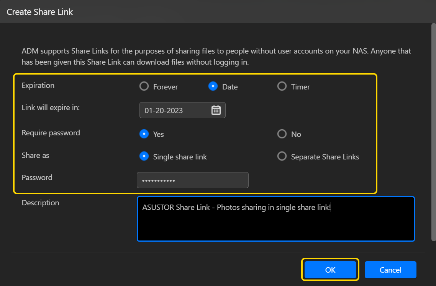Viewport: 436px width, 286px height.
Task: Click the Create Share Link title text
Action: pyautogui.click(x=40, y=12)
